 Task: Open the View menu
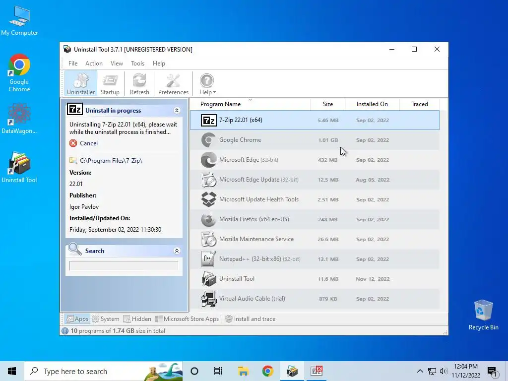click(117, 63)
